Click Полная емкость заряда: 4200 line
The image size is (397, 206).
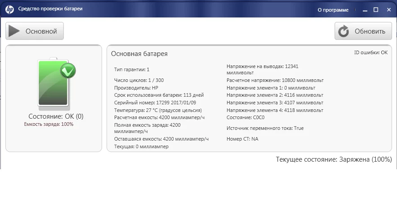coord(147,128)
